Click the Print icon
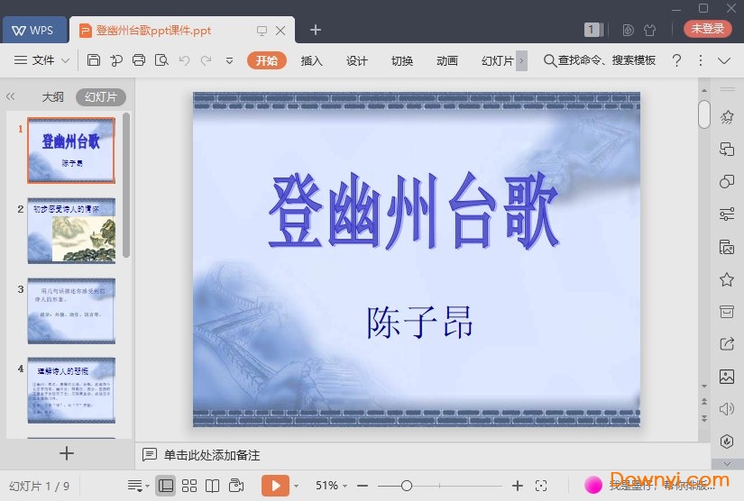Viewport: 744px width, 501px height. 139,60
